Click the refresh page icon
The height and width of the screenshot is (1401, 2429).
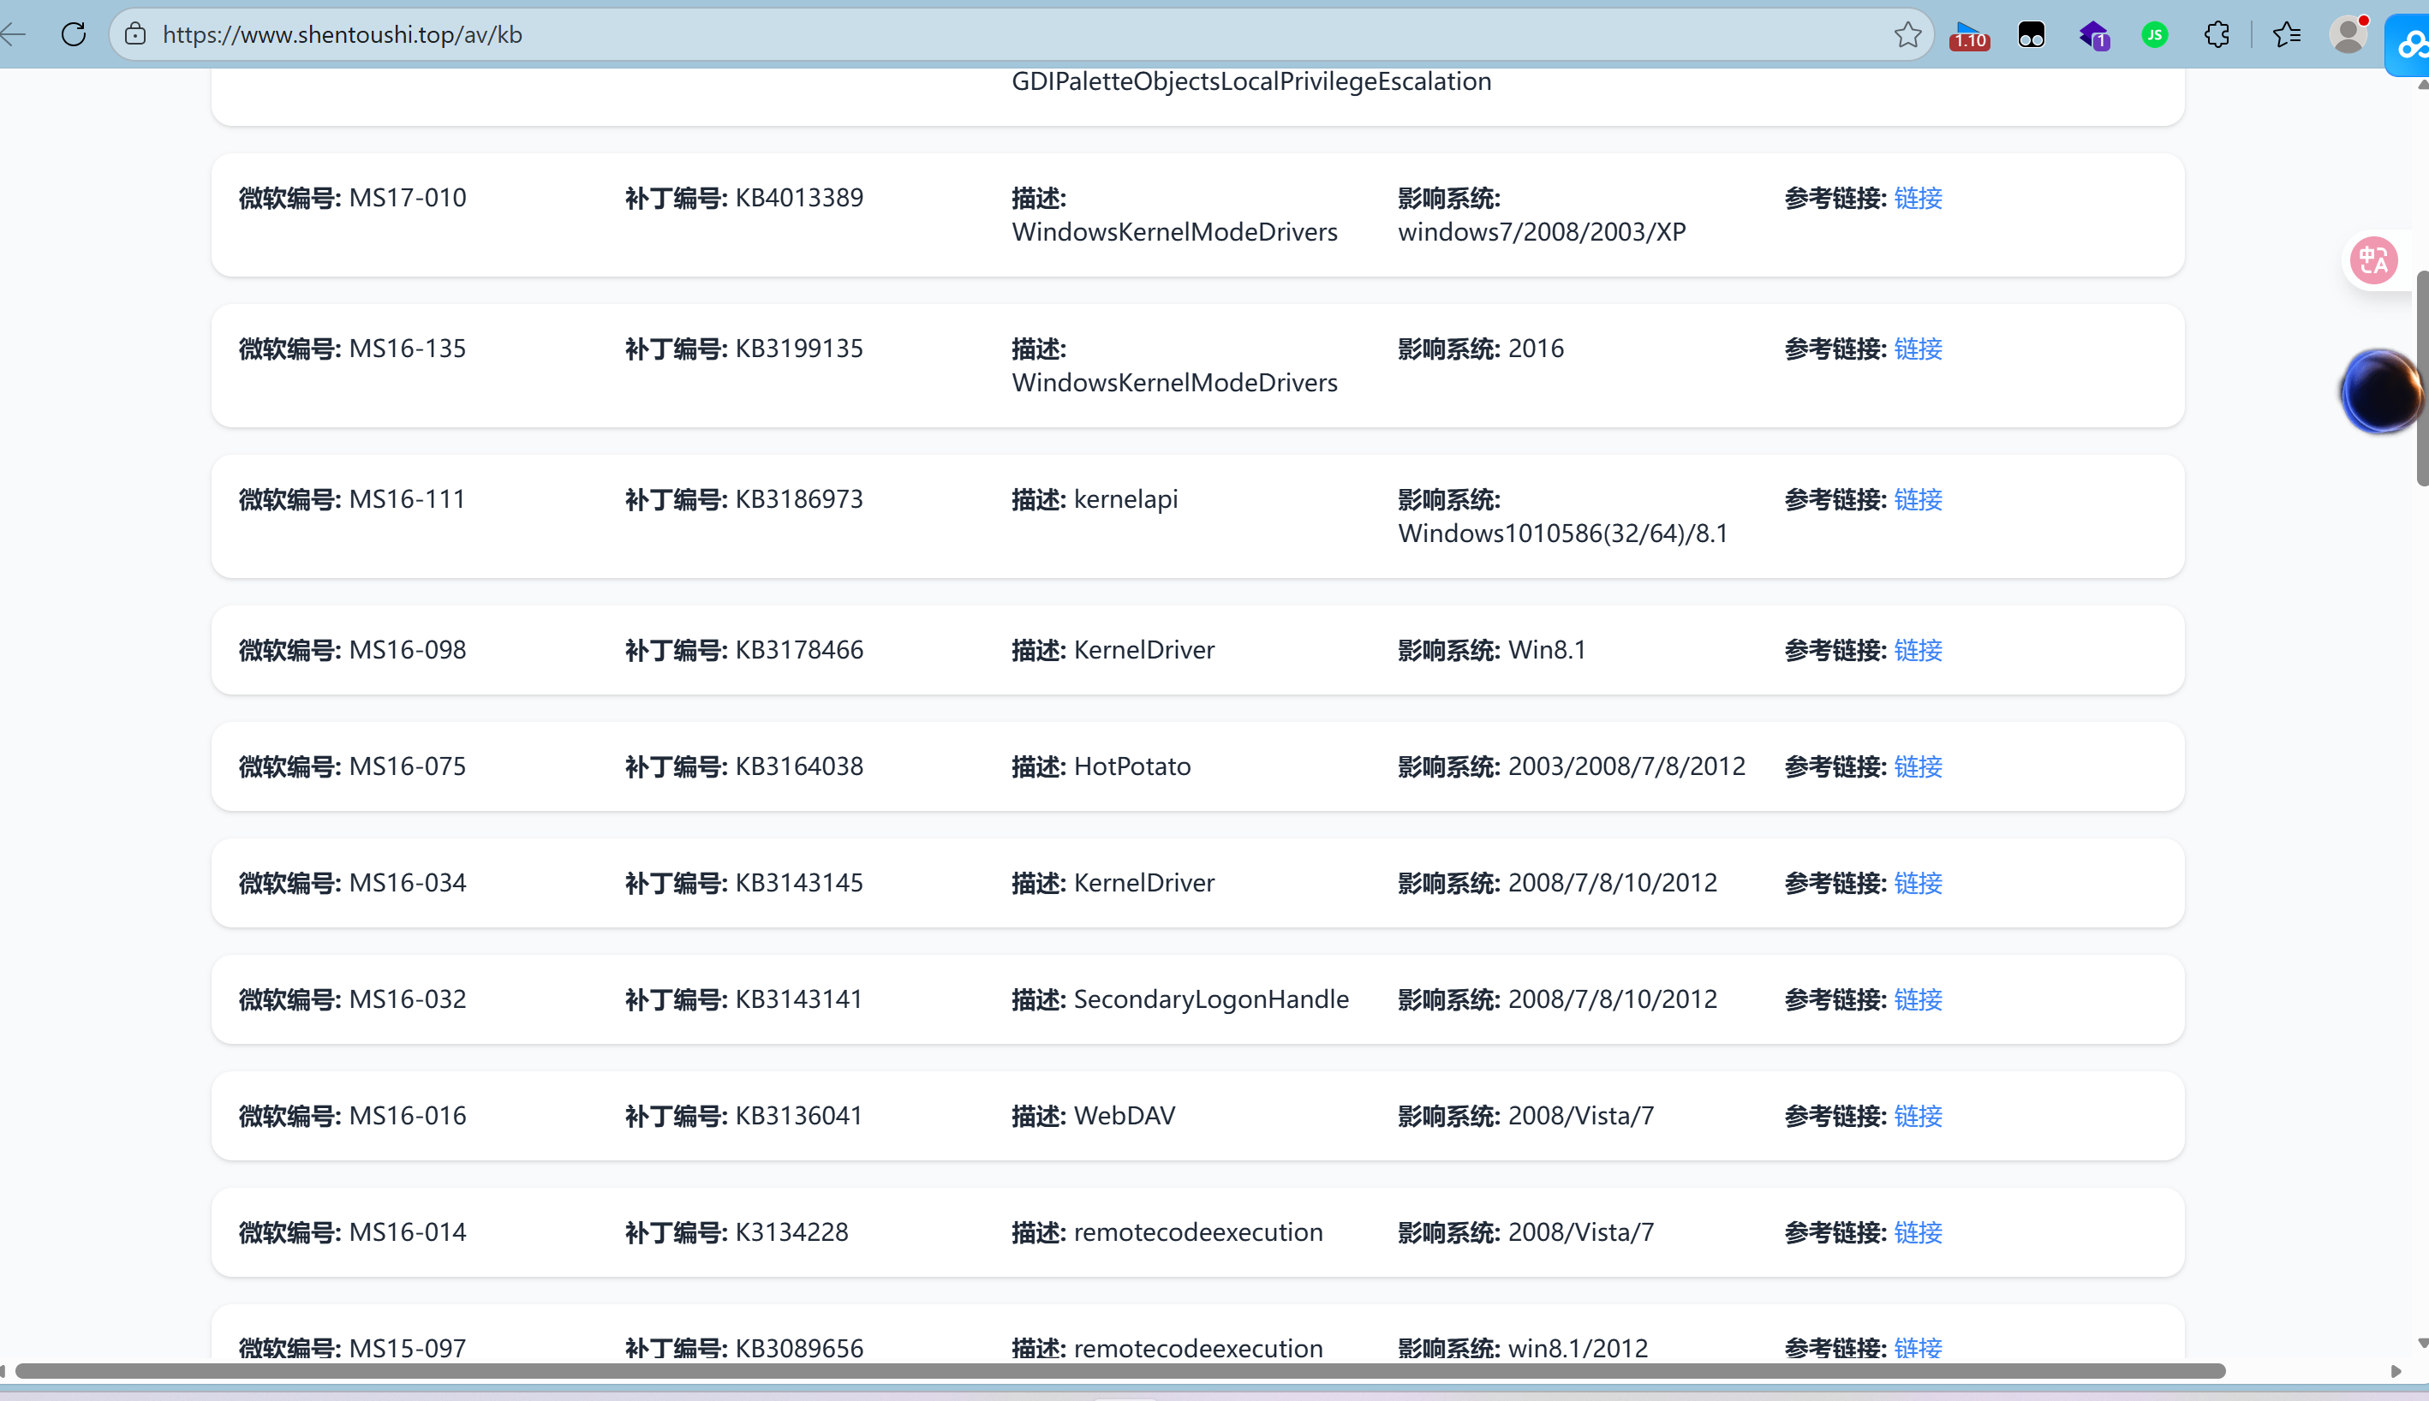point(73,34)
